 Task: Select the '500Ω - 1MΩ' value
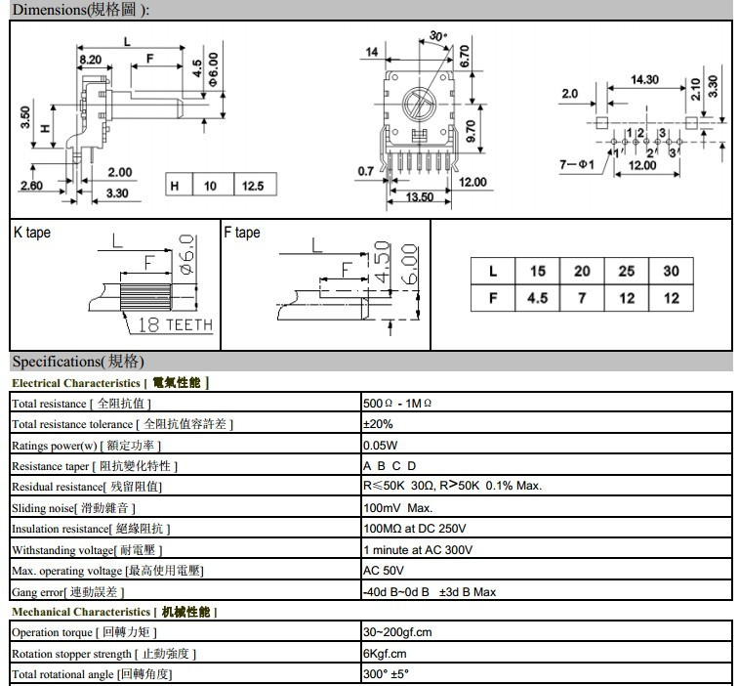point(397,404)
